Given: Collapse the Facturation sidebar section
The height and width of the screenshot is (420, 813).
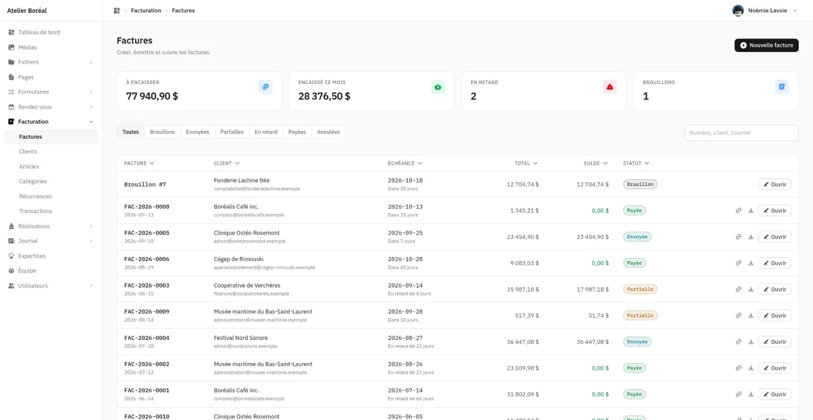Looking at the screenshot, I should pyautogui.click(x=91, y=122).
